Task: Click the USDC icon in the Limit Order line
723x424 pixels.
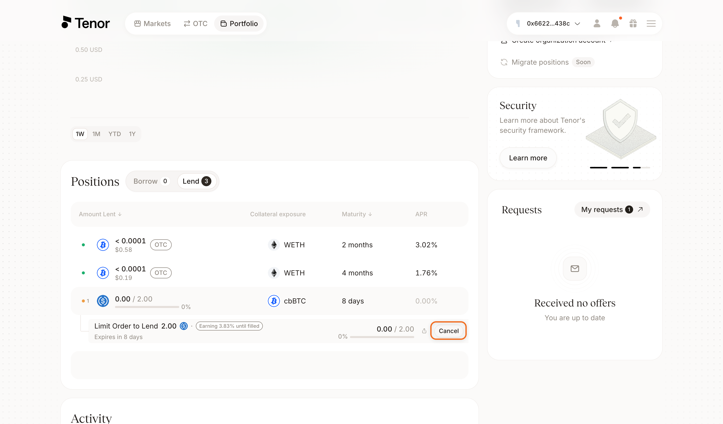Action: click(x=184, y=326)
